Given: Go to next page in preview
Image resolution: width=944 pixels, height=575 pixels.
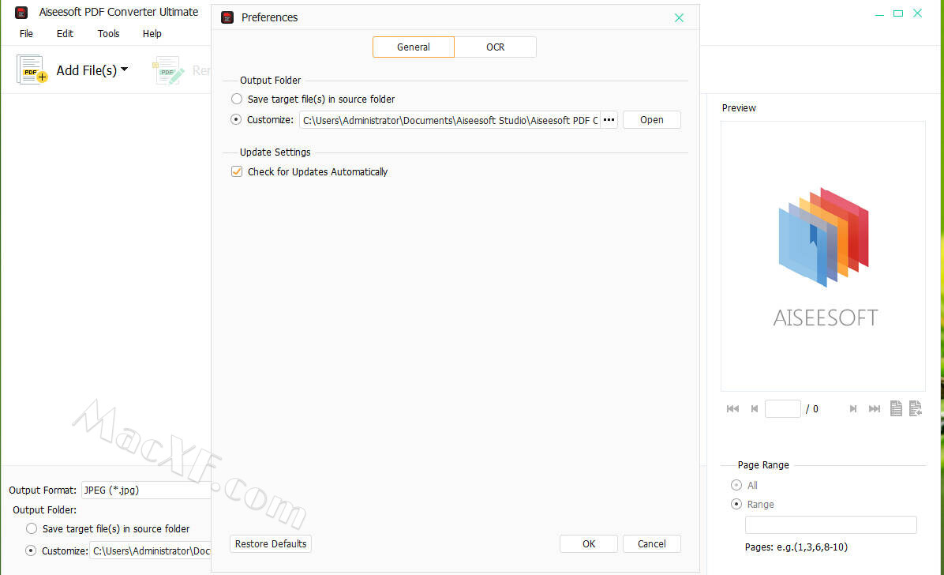Looking at the screenshot, I should 853,408.
